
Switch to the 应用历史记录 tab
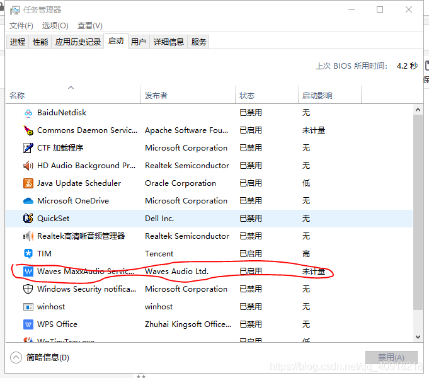coord(78,42)
